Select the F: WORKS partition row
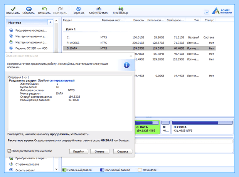The width and height of the screenshot is (239, 177). (139, 43)
